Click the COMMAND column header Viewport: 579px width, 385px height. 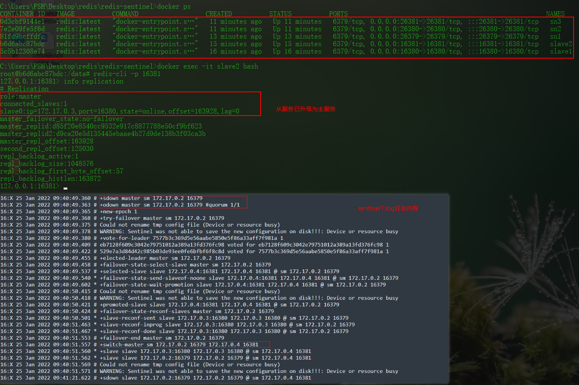coord(125,14)
